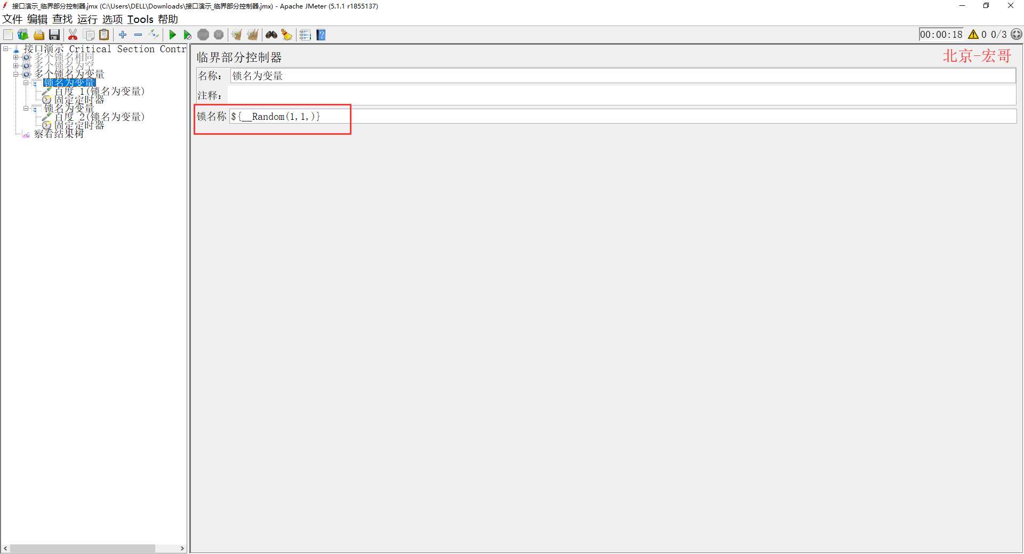Viewport: 1024px width, 554px height.
Task: Click the Clear results broom icon
Action: coord(237,35)
